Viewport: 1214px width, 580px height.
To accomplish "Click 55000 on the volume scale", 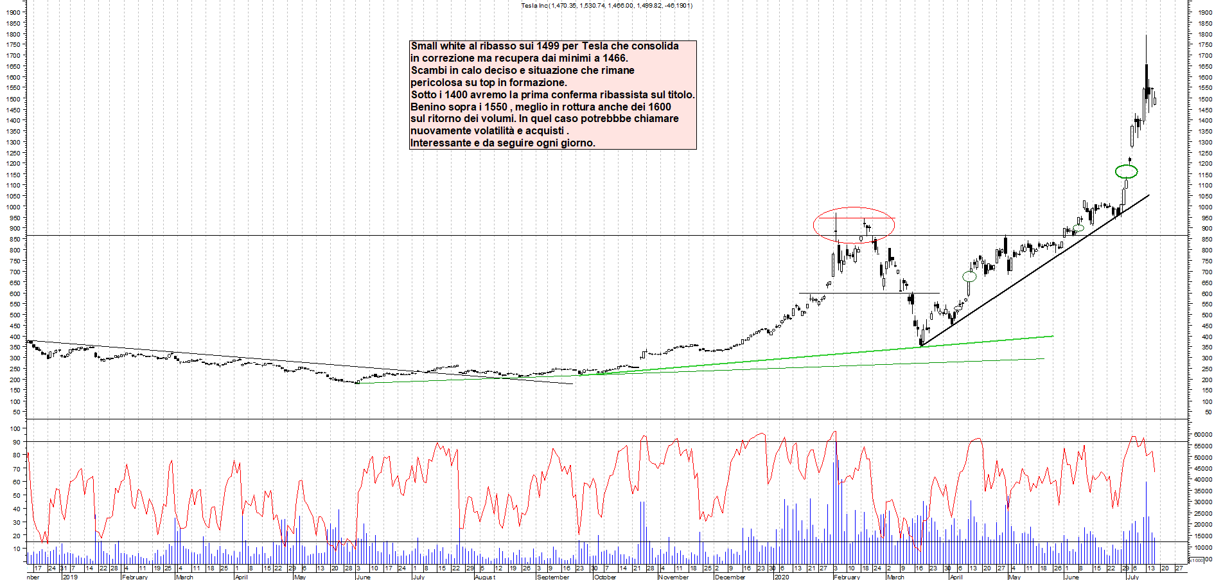I will pos(1202,446).
